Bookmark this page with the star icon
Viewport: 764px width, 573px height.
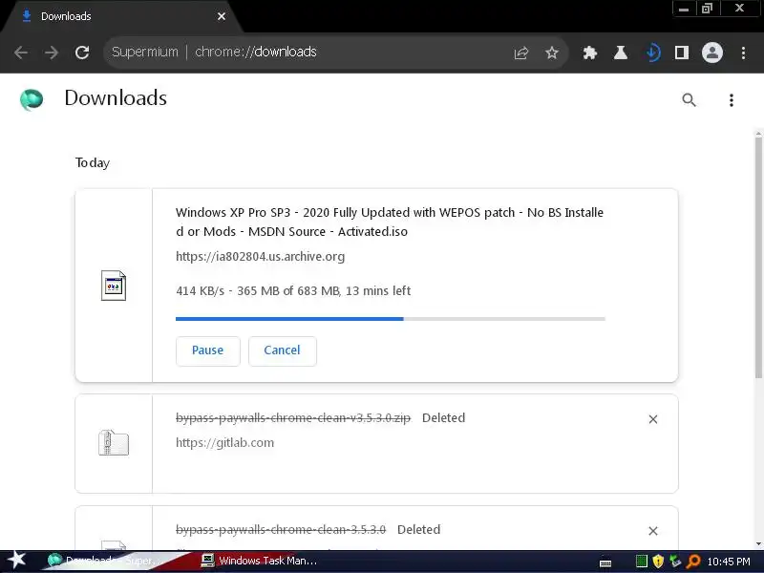pos(552,53)
